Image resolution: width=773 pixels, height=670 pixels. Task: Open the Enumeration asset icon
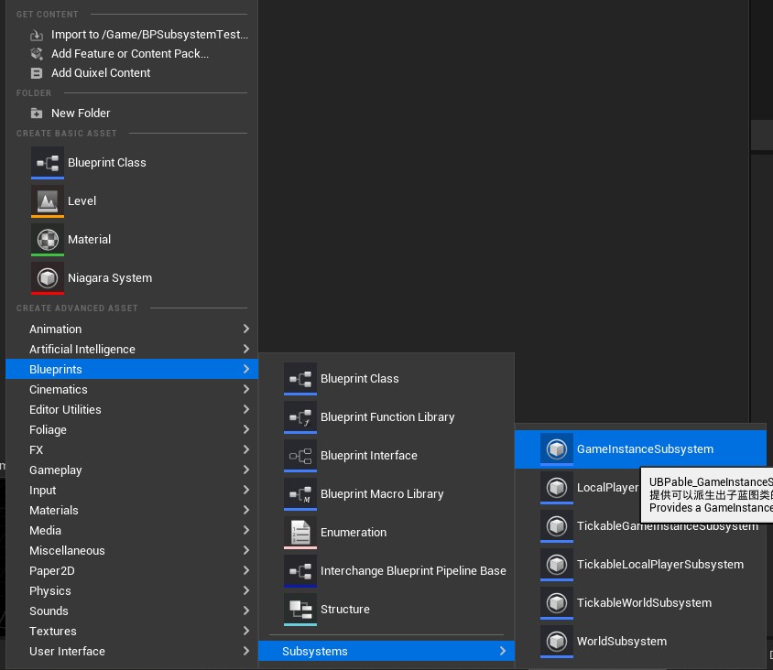[x=300, y=532]
